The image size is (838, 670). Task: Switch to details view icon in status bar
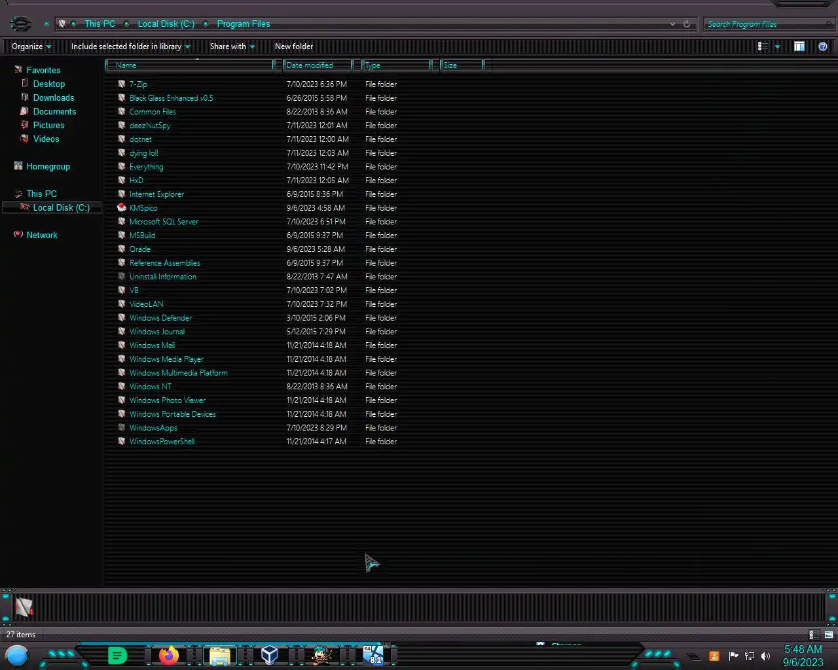click(814, 635)
